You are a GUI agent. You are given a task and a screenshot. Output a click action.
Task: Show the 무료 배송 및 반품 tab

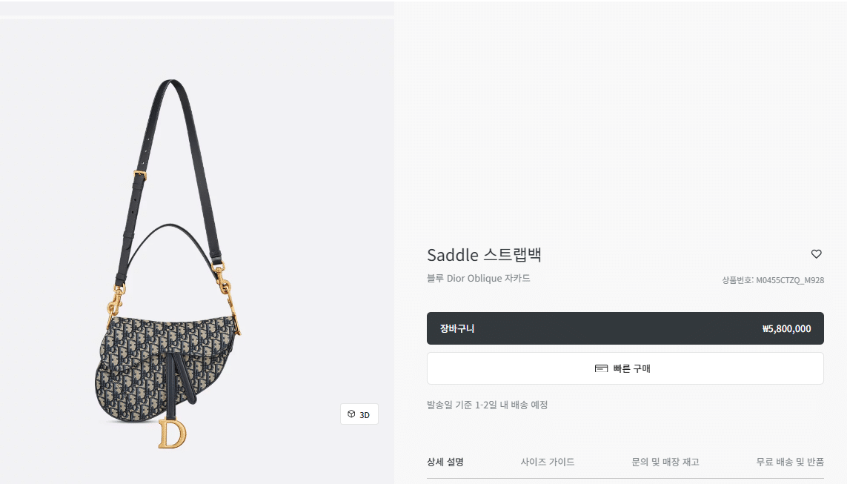(790, 462)
